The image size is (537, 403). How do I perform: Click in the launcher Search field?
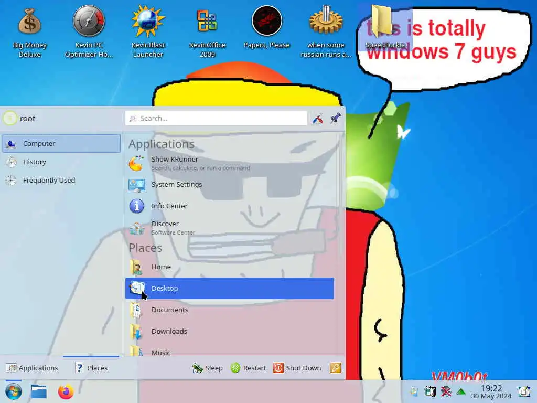click(216, 118)
